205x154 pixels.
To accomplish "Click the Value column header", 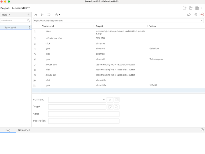I will [x=153, y=26].
